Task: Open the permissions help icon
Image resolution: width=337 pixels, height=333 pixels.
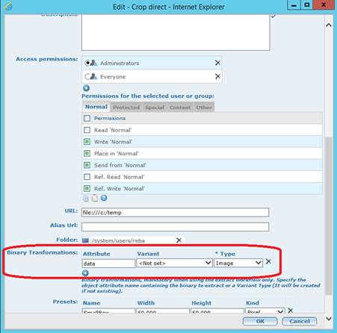Action: pyautogui.click(x=104, y=198)
